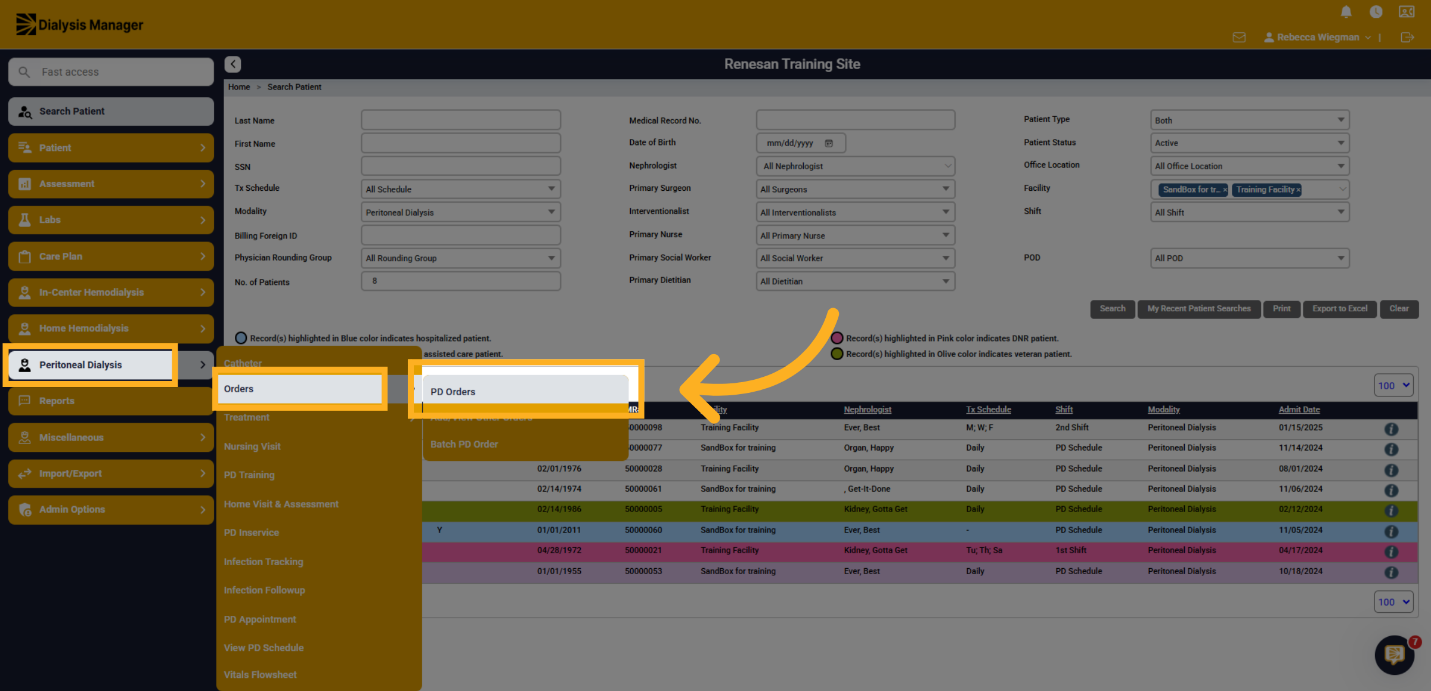Click Export to Excel button

click(x=1339, y=309)
